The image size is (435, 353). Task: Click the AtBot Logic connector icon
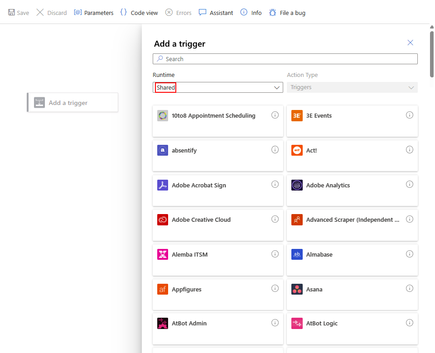click(297, 324)
